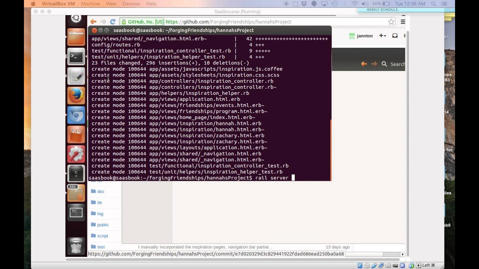Click horizontal scrollbar right arrow
Viewport: 479px width, 269px height.
(x=403, y=254)
